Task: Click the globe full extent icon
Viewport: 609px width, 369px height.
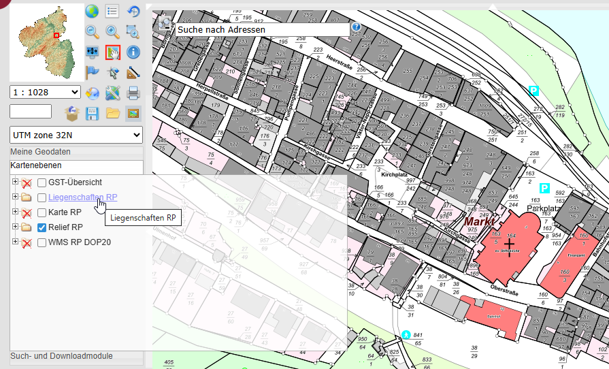Action: [93, 11]
